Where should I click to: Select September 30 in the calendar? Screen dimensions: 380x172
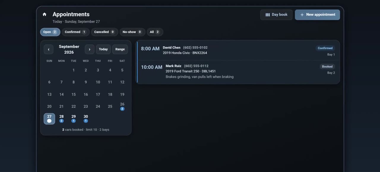[x=86, y=119]
